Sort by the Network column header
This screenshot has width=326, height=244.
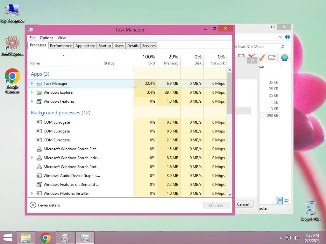coord(215,60)
